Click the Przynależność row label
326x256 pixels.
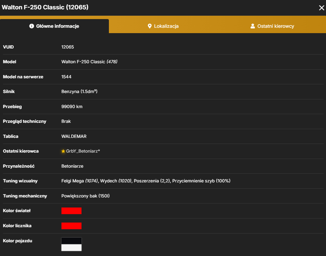point(19,166)
